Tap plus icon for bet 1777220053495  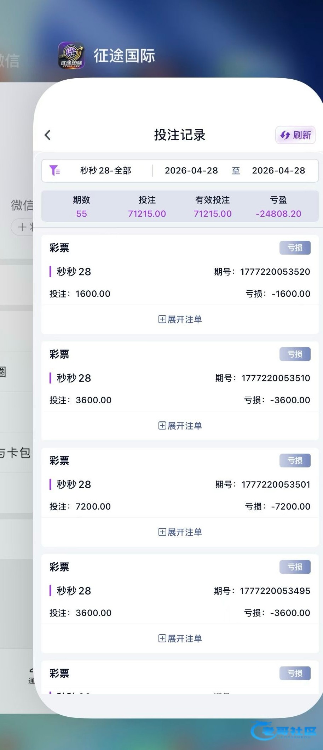162,638
